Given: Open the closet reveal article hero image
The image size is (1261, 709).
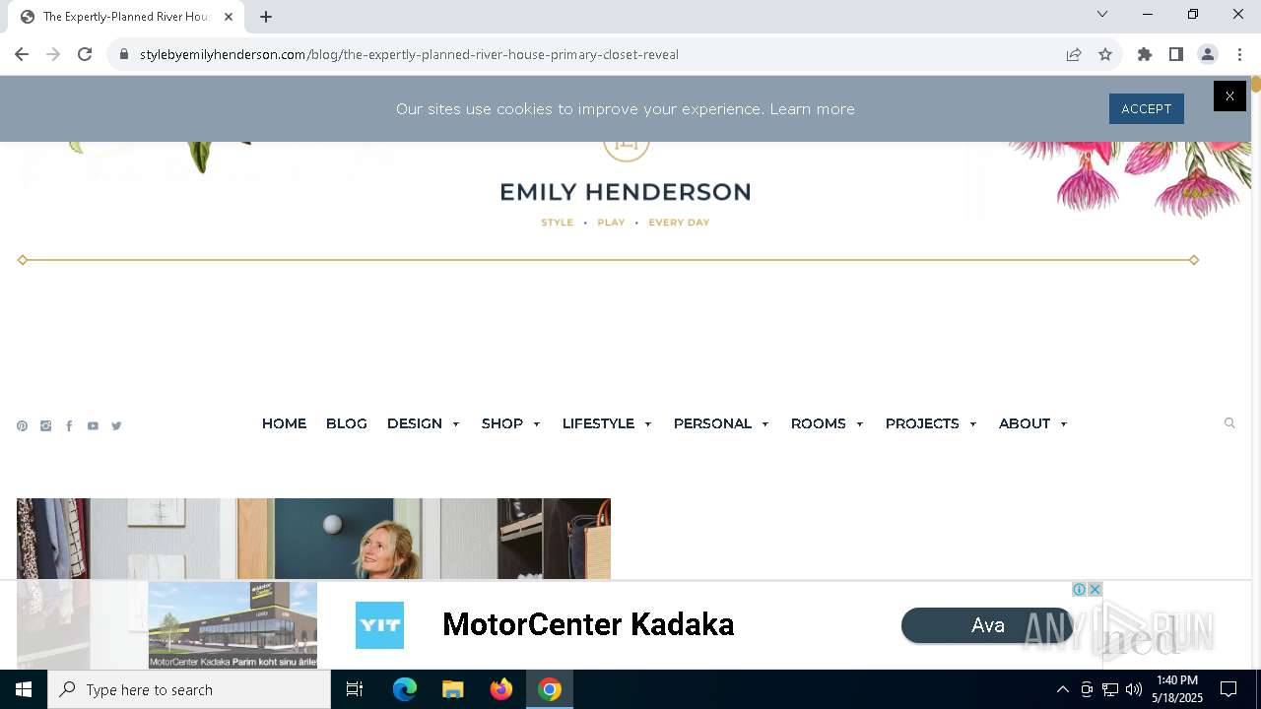Looking at the screenshot, I should (x=313, y=539).
